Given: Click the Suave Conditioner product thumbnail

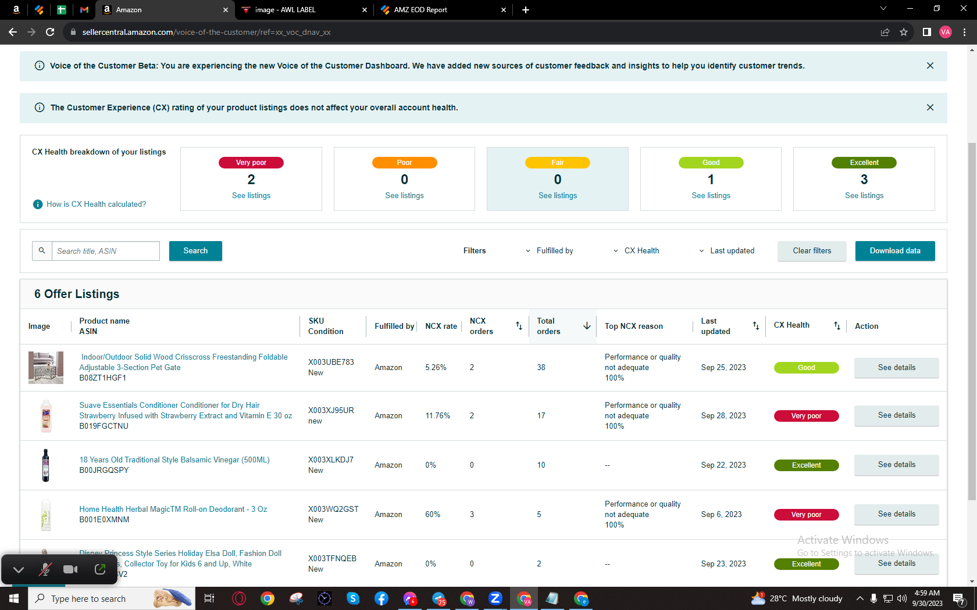Looking at the screenshot, I should [46, 416].
